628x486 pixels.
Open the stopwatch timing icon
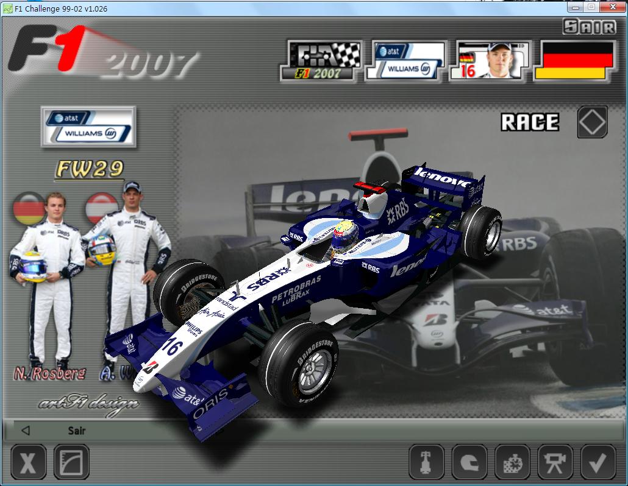click(512, 462)
